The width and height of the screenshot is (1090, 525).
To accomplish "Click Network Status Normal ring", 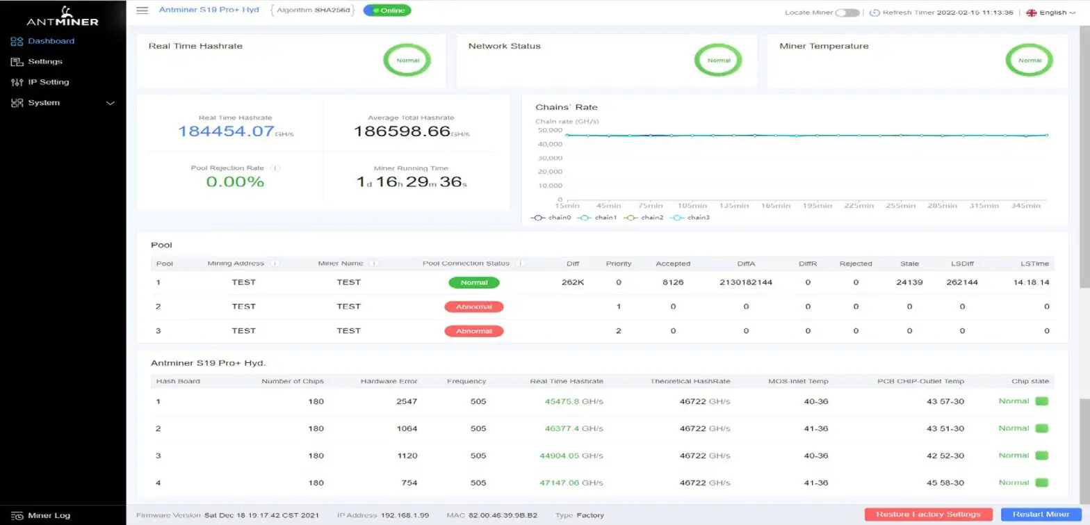I will [718, 60].
